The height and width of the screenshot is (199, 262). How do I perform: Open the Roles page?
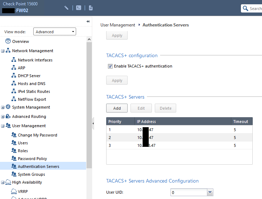23,151
